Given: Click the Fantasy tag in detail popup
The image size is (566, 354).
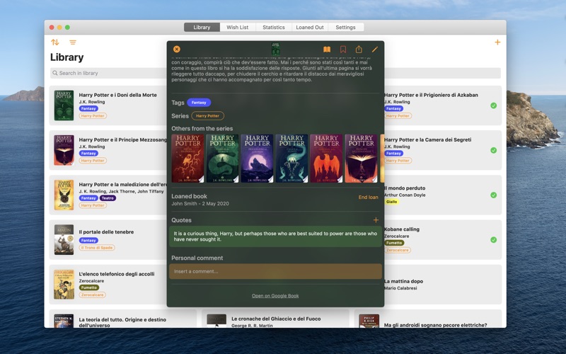Looking at the screenshot, I should [x=199, y=103].
